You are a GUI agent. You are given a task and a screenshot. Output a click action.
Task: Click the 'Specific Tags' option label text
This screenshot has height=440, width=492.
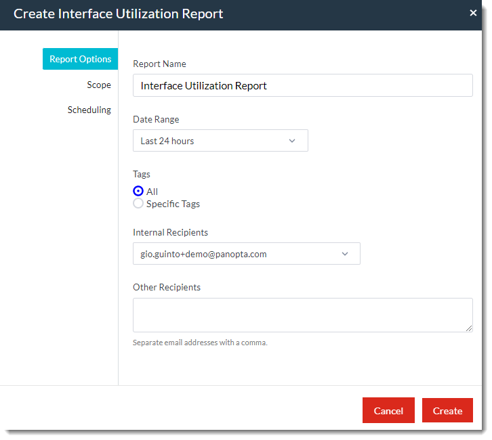pyautogui.click(x=173, y=204)
